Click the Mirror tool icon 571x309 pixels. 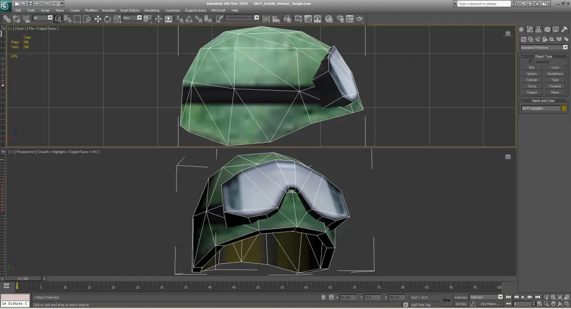pyautogui.click(x=266, y=19)
